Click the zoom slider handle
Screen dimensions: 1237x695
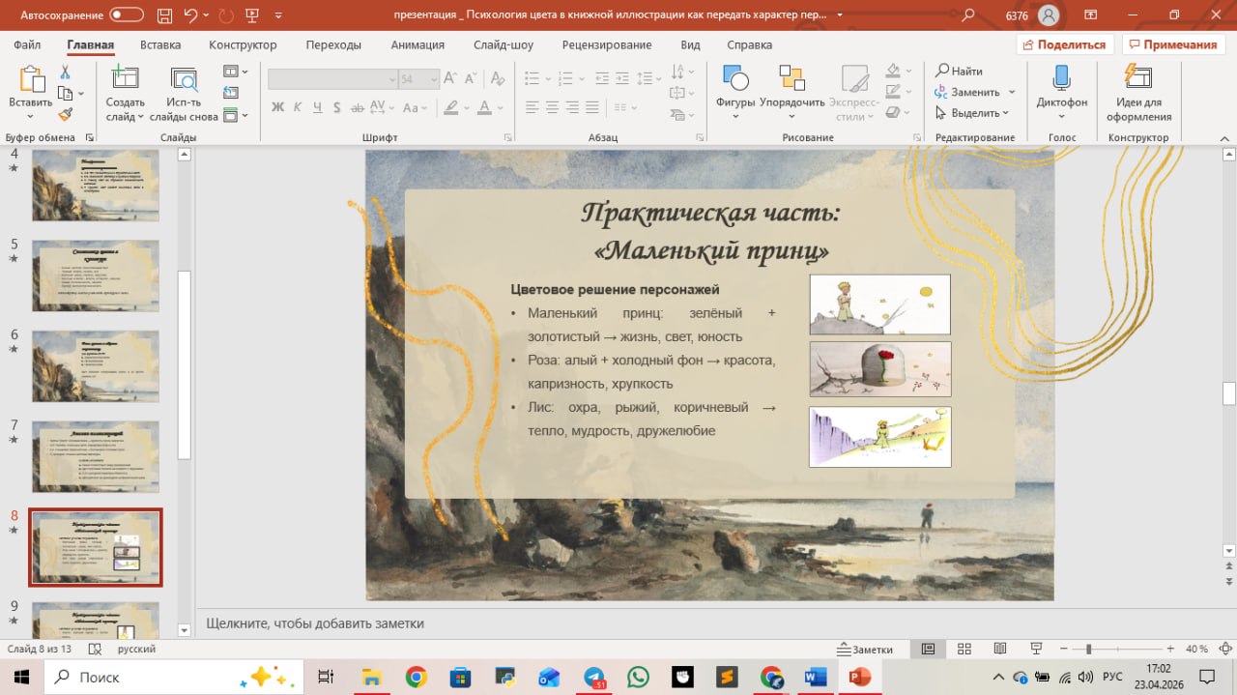click(x=1088, y=649)
